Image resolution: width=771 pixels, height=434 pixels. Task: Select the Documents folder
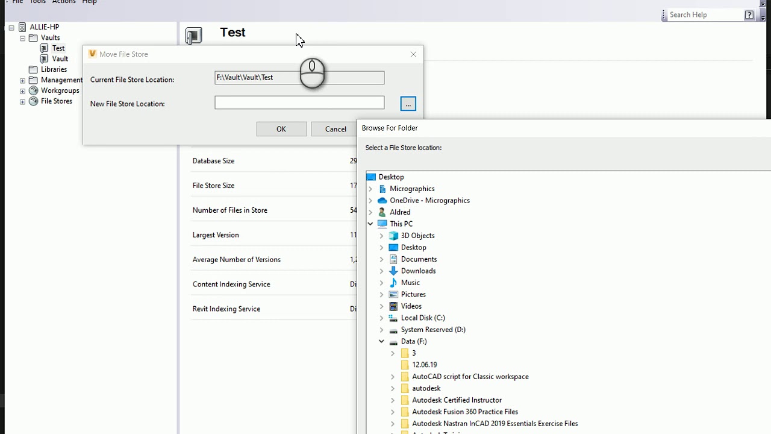click(x=419, y=259)
